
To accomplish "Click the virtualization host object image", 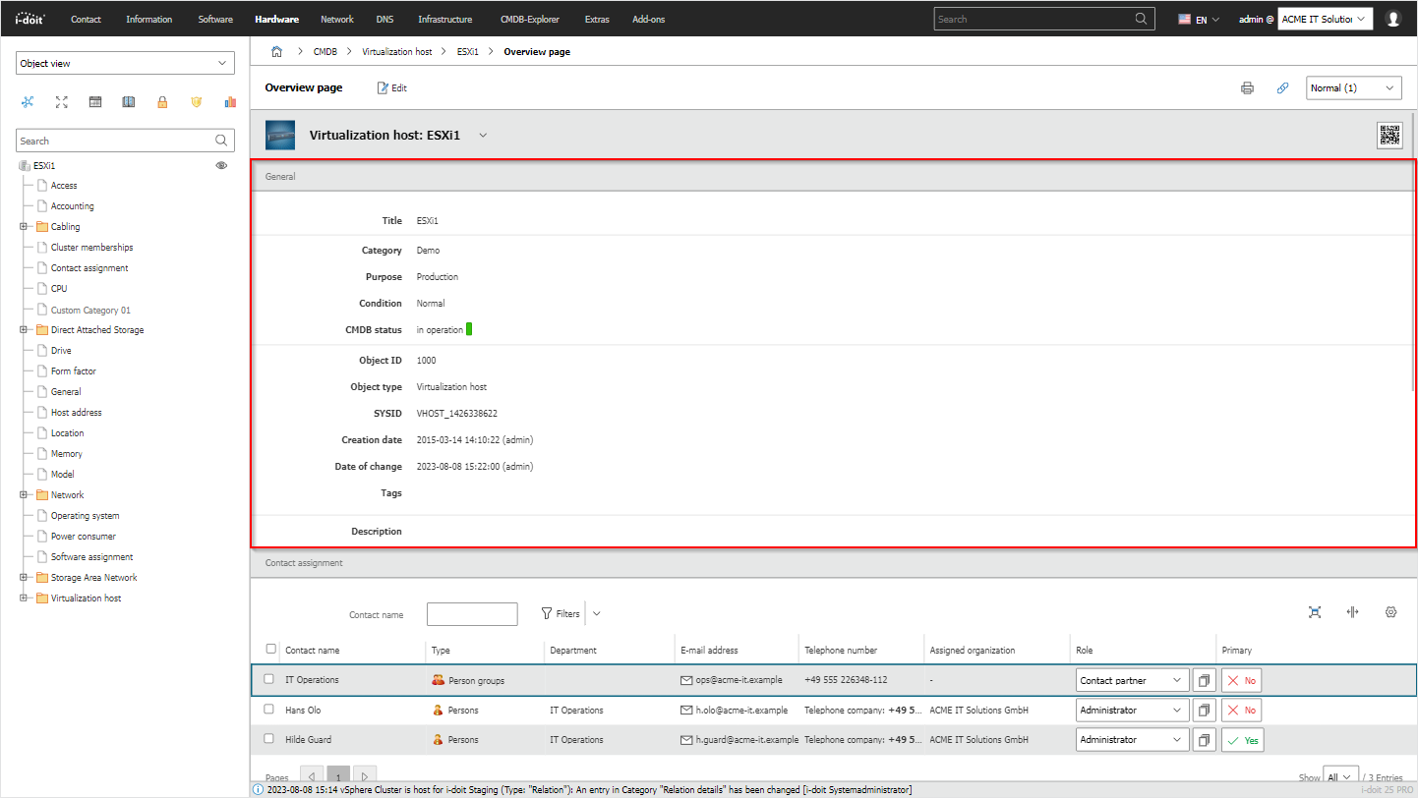I will click(x=280, y=136).
